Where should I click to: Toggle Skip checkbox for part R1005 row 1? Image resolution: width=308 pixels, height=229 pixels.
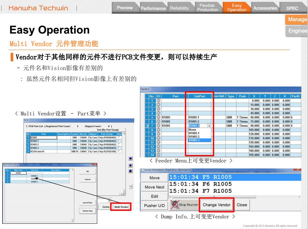pos(119,138)
